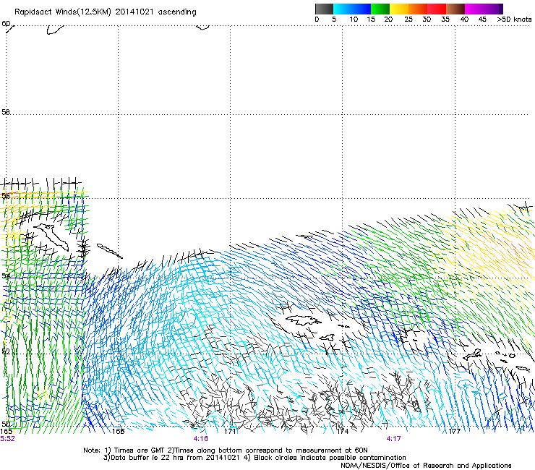Click the latitude label 58
The height and width of the screenshot is (470, 535).
click(x=6, y=112)
